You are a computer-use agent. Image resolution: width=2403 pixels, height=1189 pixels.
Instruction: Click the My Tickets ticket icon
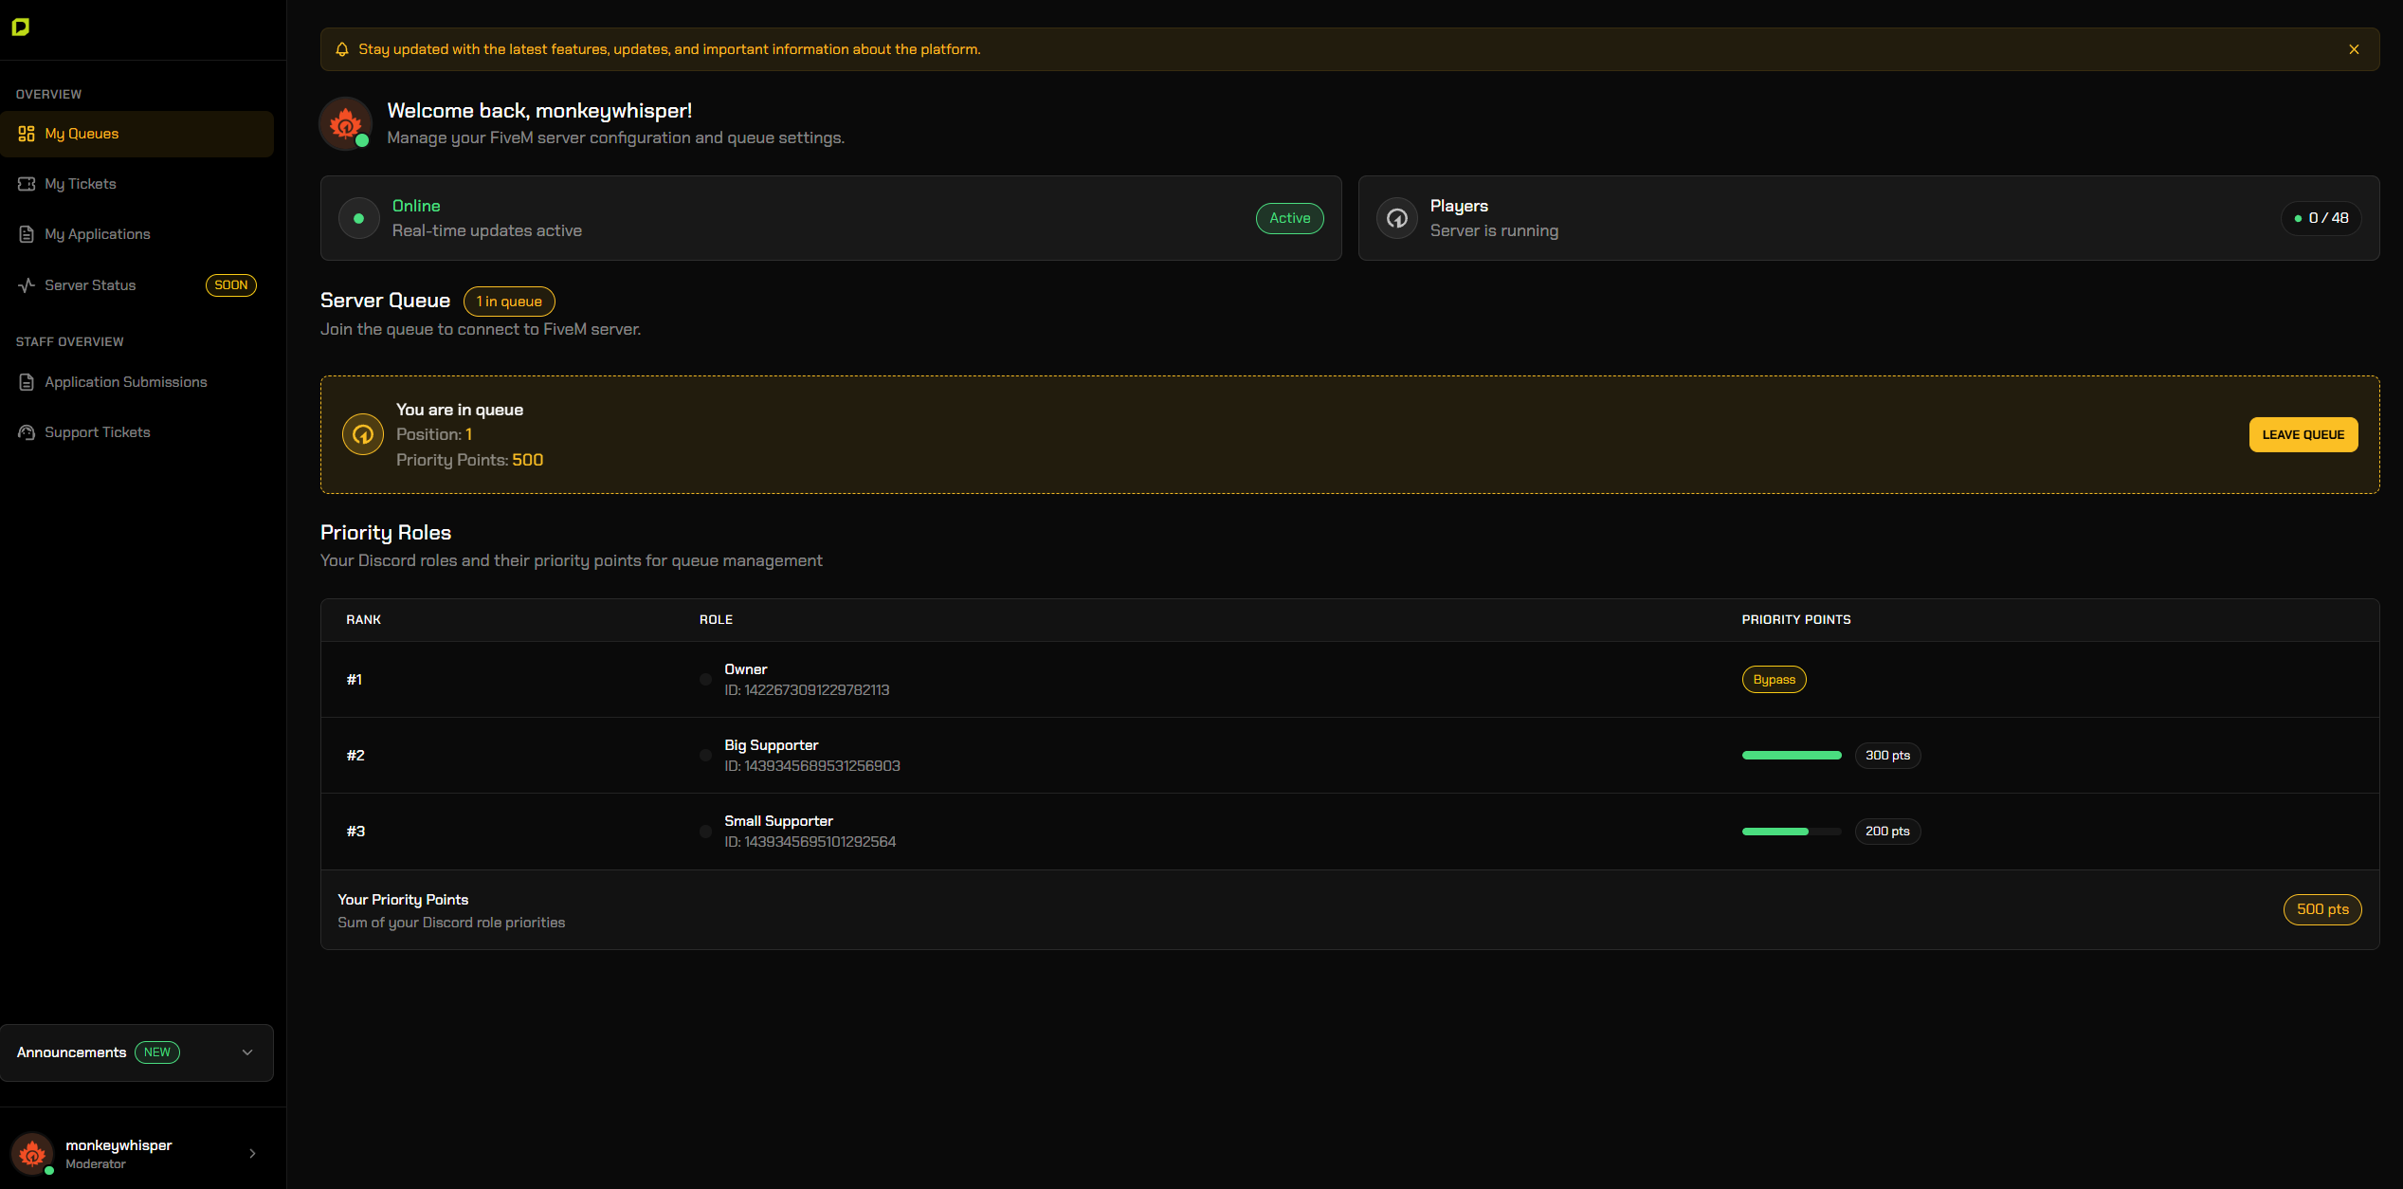[27, 184]
